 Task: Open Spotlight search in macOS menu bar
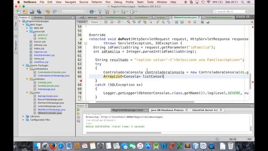pyautogui.click(x=242, y=2)
